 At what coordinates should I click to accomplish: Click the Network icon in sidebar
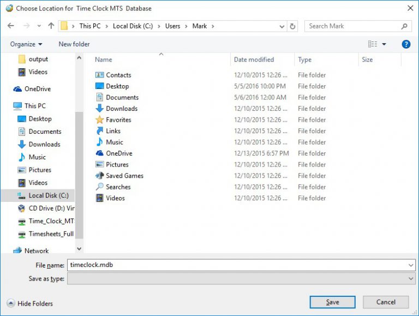pos(17,251)
